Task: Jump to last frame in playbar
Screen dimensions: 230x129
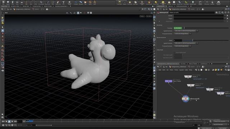Action: point(15,121)
